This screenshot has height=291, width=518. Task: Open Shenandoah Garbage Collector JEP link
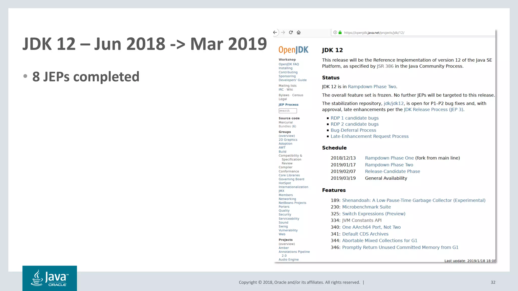click(414, 200)
